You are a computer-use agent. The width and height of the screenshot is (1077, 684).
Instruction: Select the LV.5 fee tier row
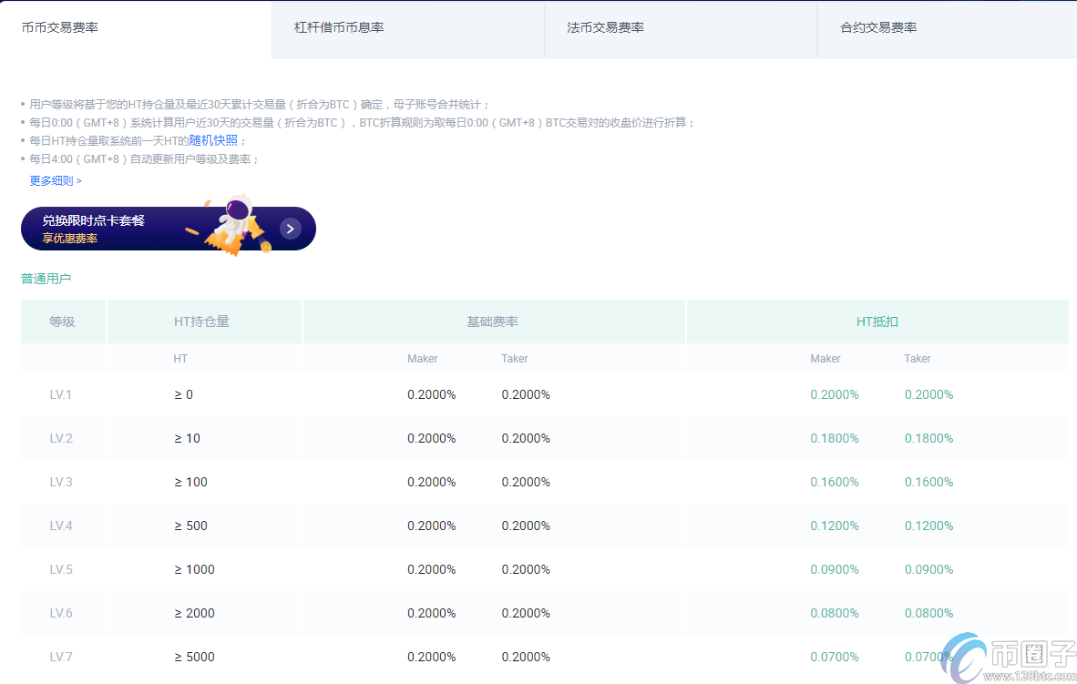coord(364,569)
